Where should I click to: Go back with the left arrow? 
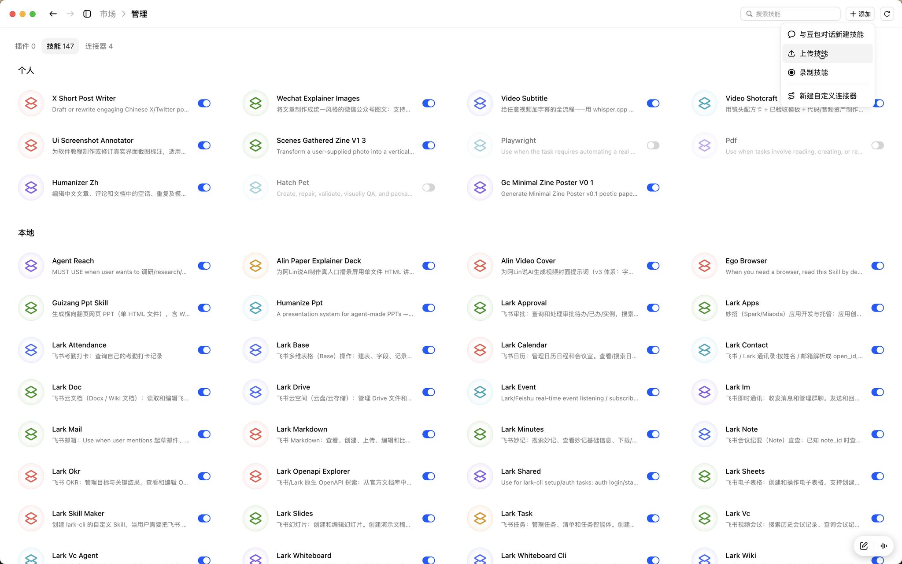(53, 14)
